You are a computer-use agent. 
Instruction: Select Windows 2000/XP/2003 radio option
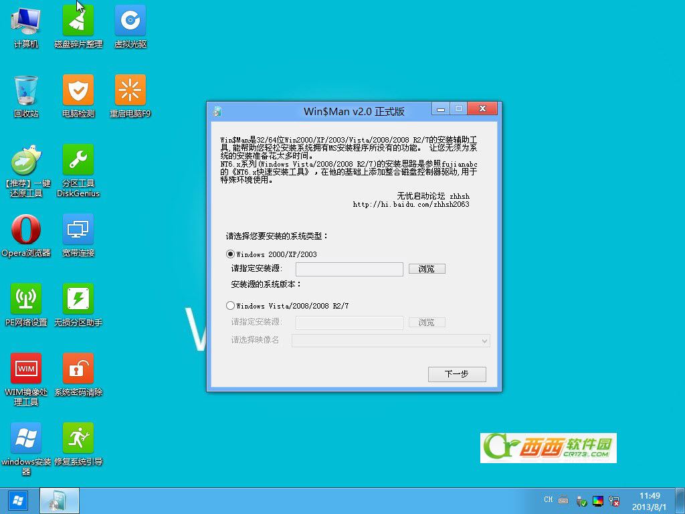click(271, 254)
